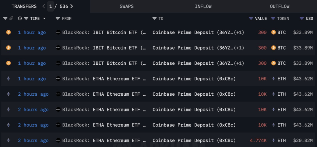Screen dimensions: 317x147
Task: Open the USD column filter
Action: tap(302, 19)
